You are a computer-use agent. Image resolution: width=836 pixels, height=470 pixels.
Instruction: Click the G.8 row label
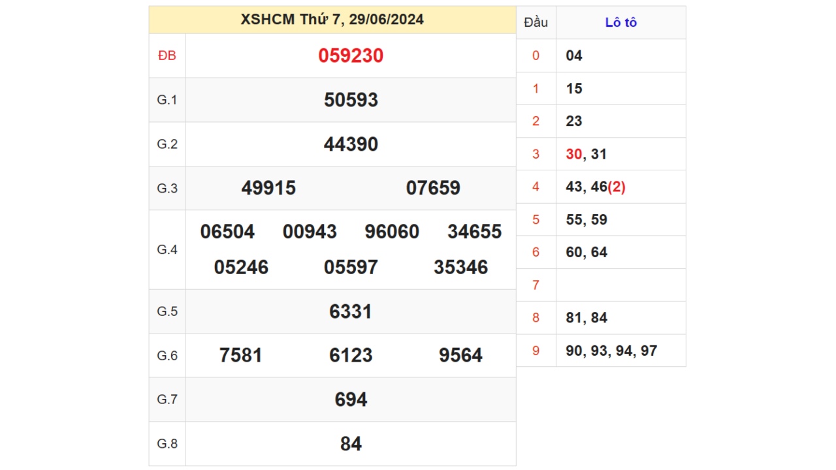[167, 444]
